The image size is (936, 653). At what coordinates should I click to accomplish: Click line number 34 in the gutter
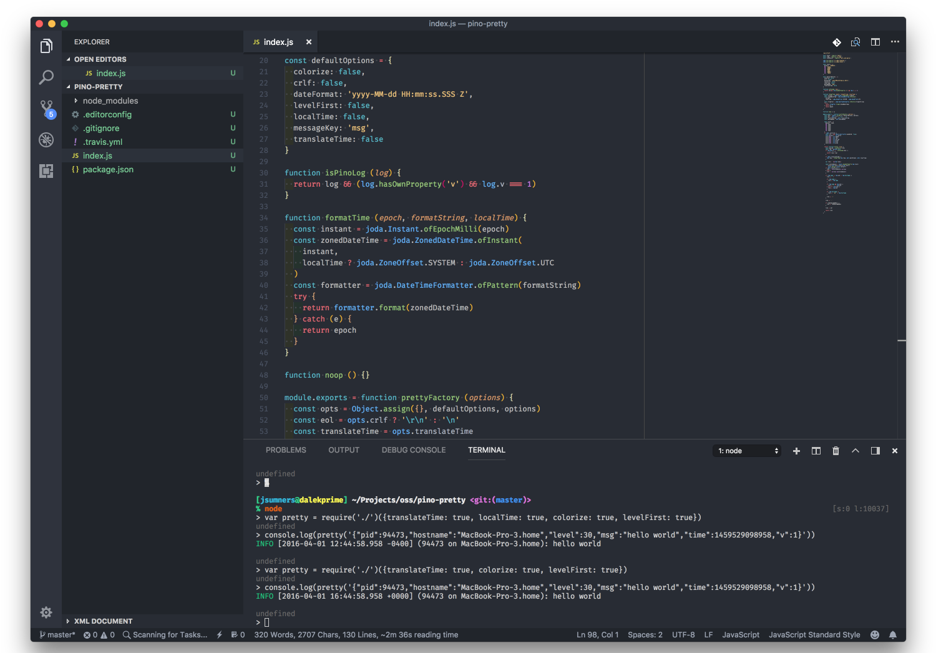click(263, 218)
